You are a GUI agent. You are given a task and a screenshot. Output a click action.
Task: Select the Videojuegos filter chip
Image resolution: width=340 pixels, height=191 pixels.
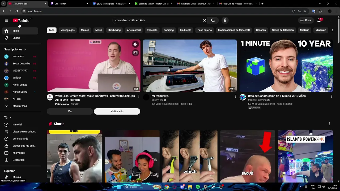coord(67,30)
